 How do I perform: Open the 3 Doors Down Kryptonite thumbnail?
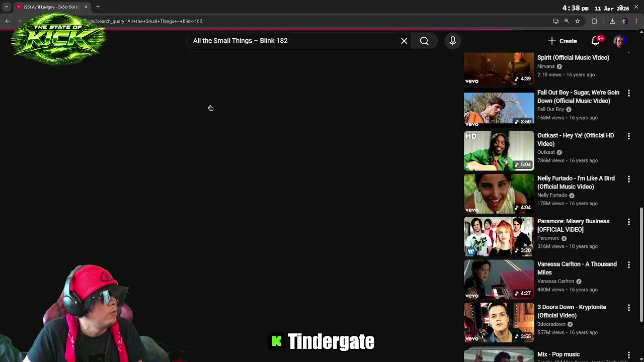(x=499, y=322)
